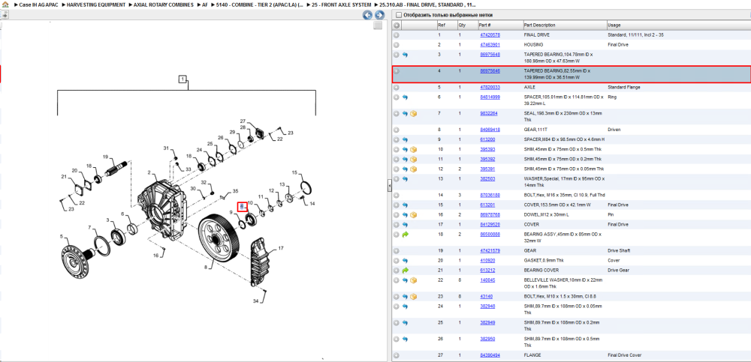This screenshot has width=751, height=362.
Task: Open breadcrumb '25 - FRONT AXLE SYSTEM'
Action: [x=342, y=4]
